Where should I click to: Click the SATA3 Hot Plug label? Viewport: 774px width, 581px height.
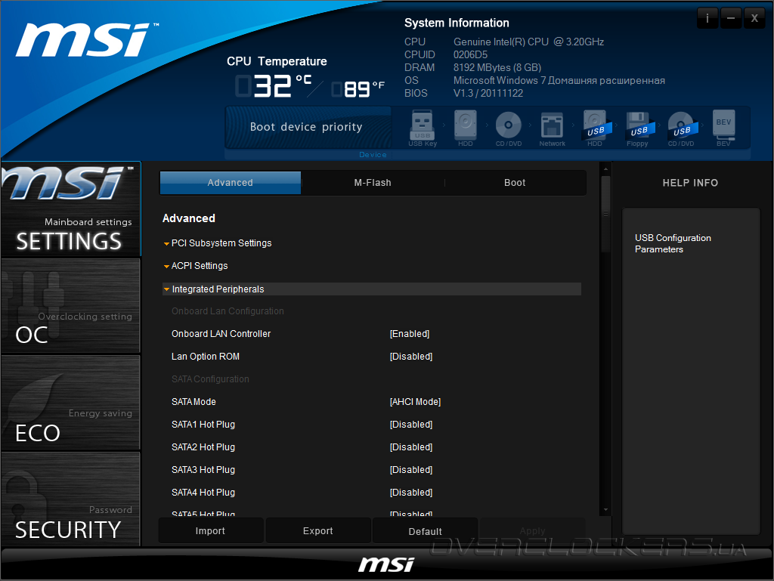[x=203, y=470]
